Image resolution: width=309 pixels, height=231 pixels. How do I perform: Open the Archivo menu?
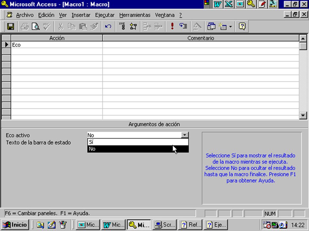(25, 15)
